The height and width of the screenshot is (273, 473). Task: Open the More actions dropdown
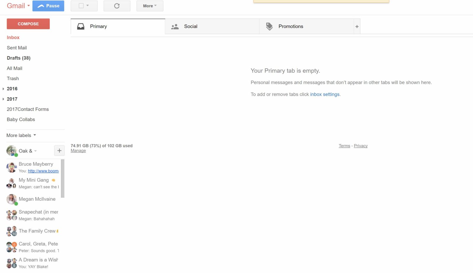(150, 6)
